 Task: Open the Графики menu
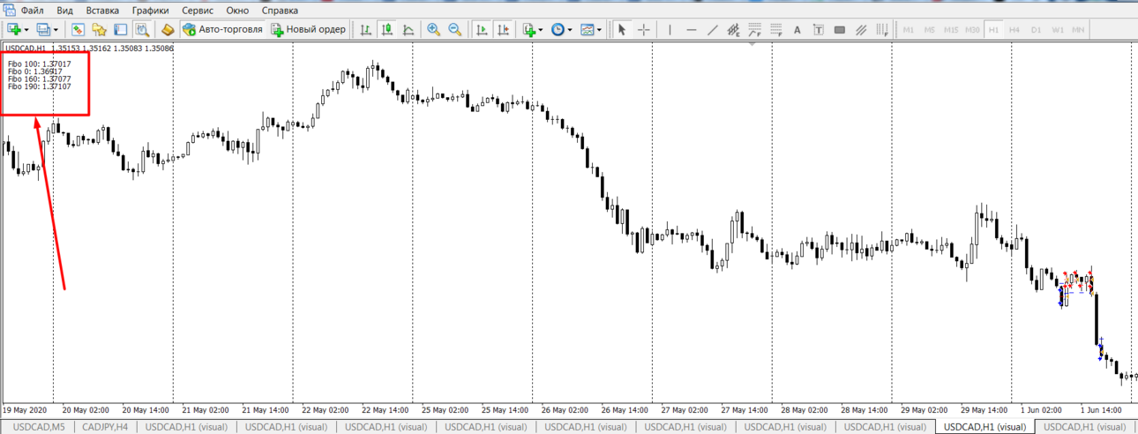[x=151, y=10]
